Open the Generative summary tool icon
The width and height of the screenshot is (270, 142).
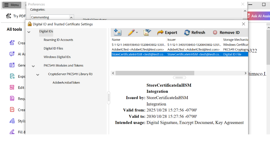tap(12, 65)
